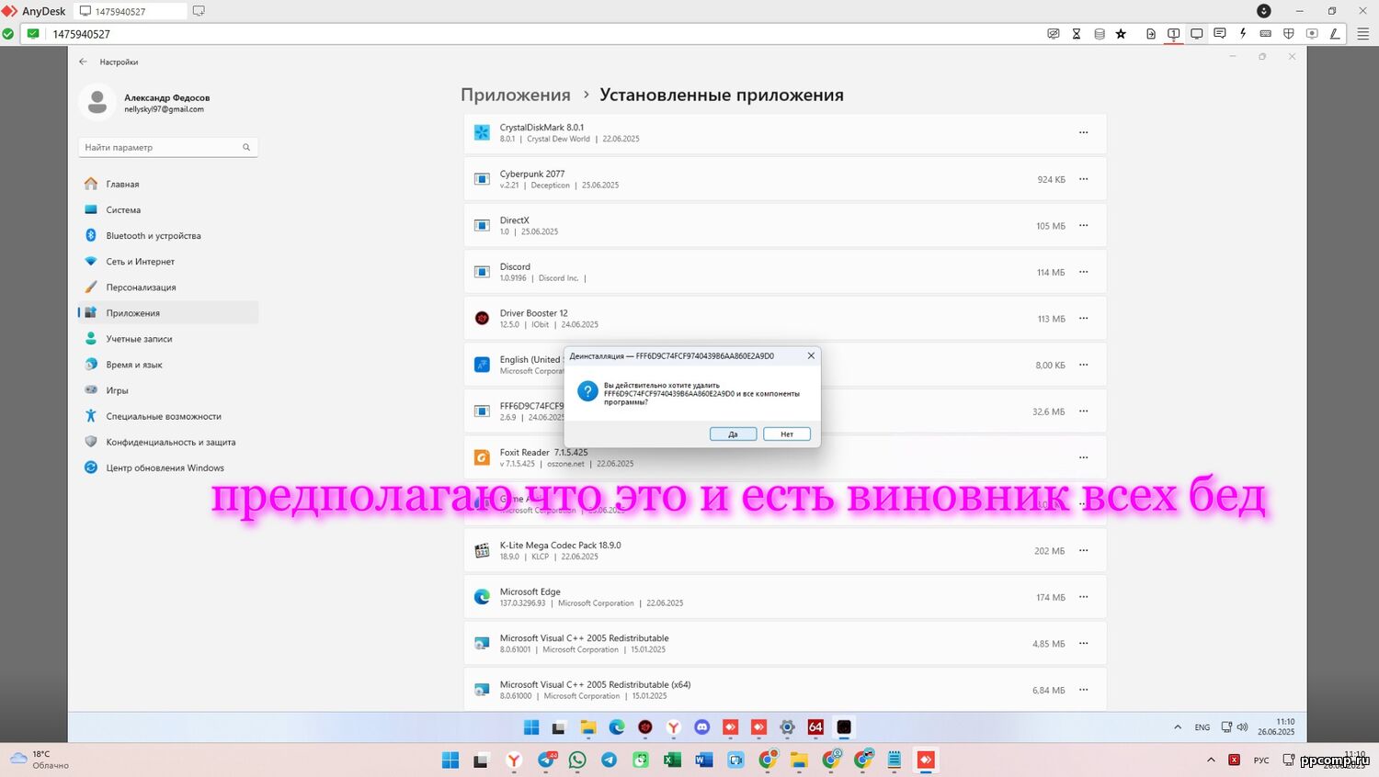This screenshot has width=1379, height=777.
Task: Select Приложения in the sidebar
Action: 168,312
